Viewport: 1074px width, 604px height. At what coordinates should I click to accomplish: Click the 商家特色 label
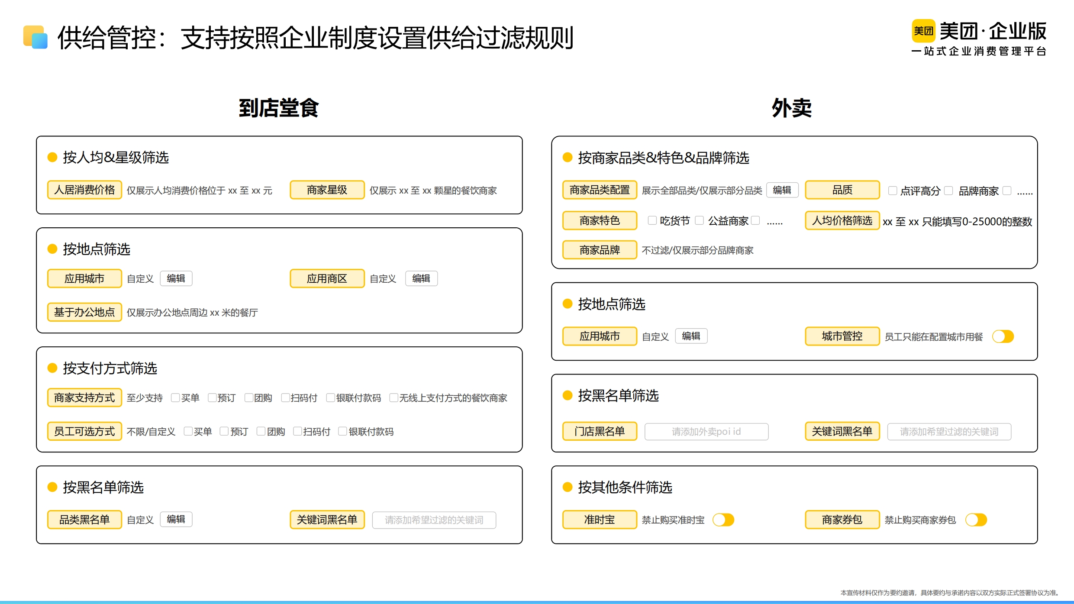(600, 220)
